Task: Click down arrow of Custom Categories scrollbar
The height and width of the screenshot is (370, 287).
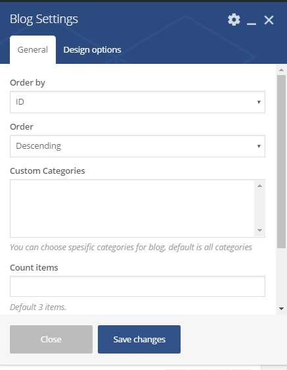Action: pos(259,230)
